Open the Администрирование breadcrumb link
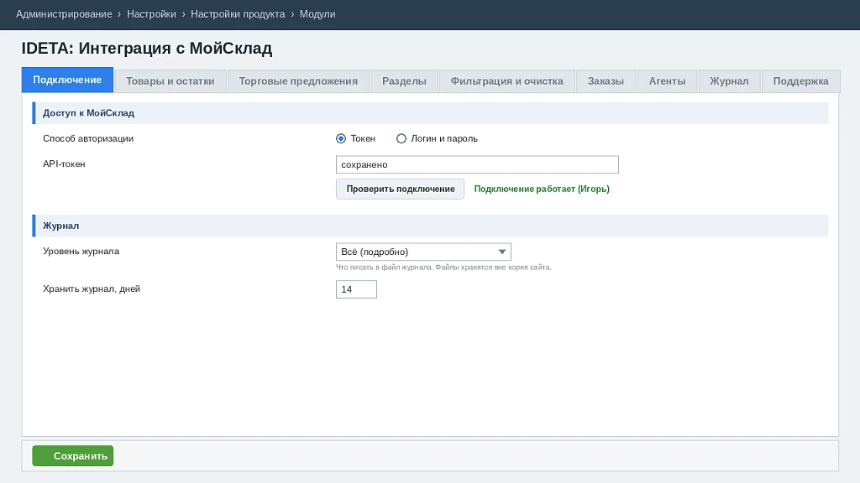The height and width of the screenshot is (483, 860). pyautogui.click(x=64, y=14)
